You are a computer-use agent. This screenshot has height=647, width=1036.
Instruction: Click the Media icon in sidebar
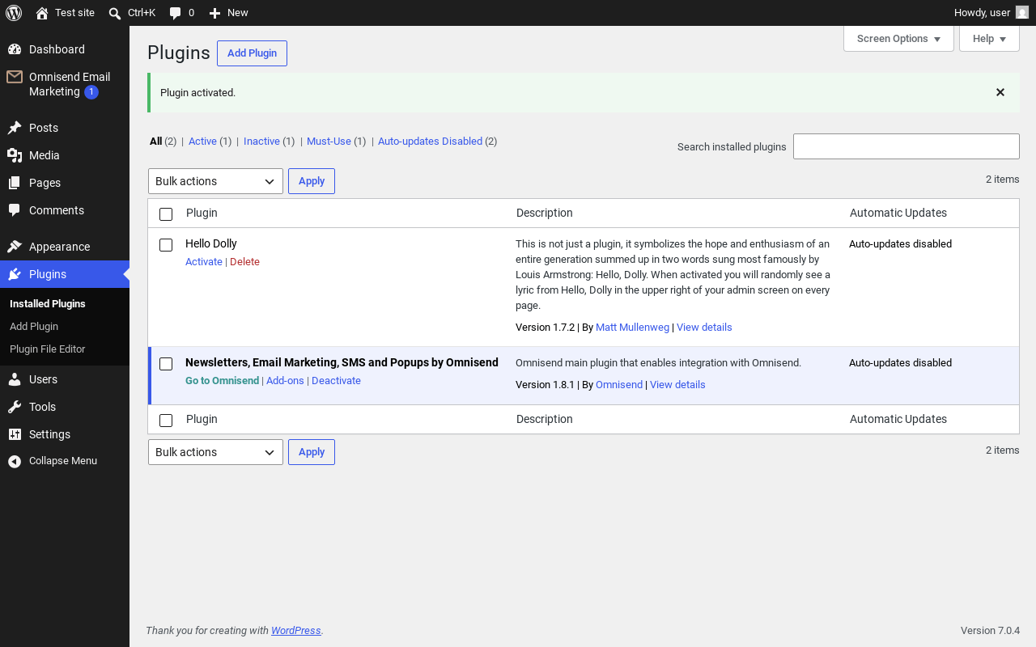point(15,155)
